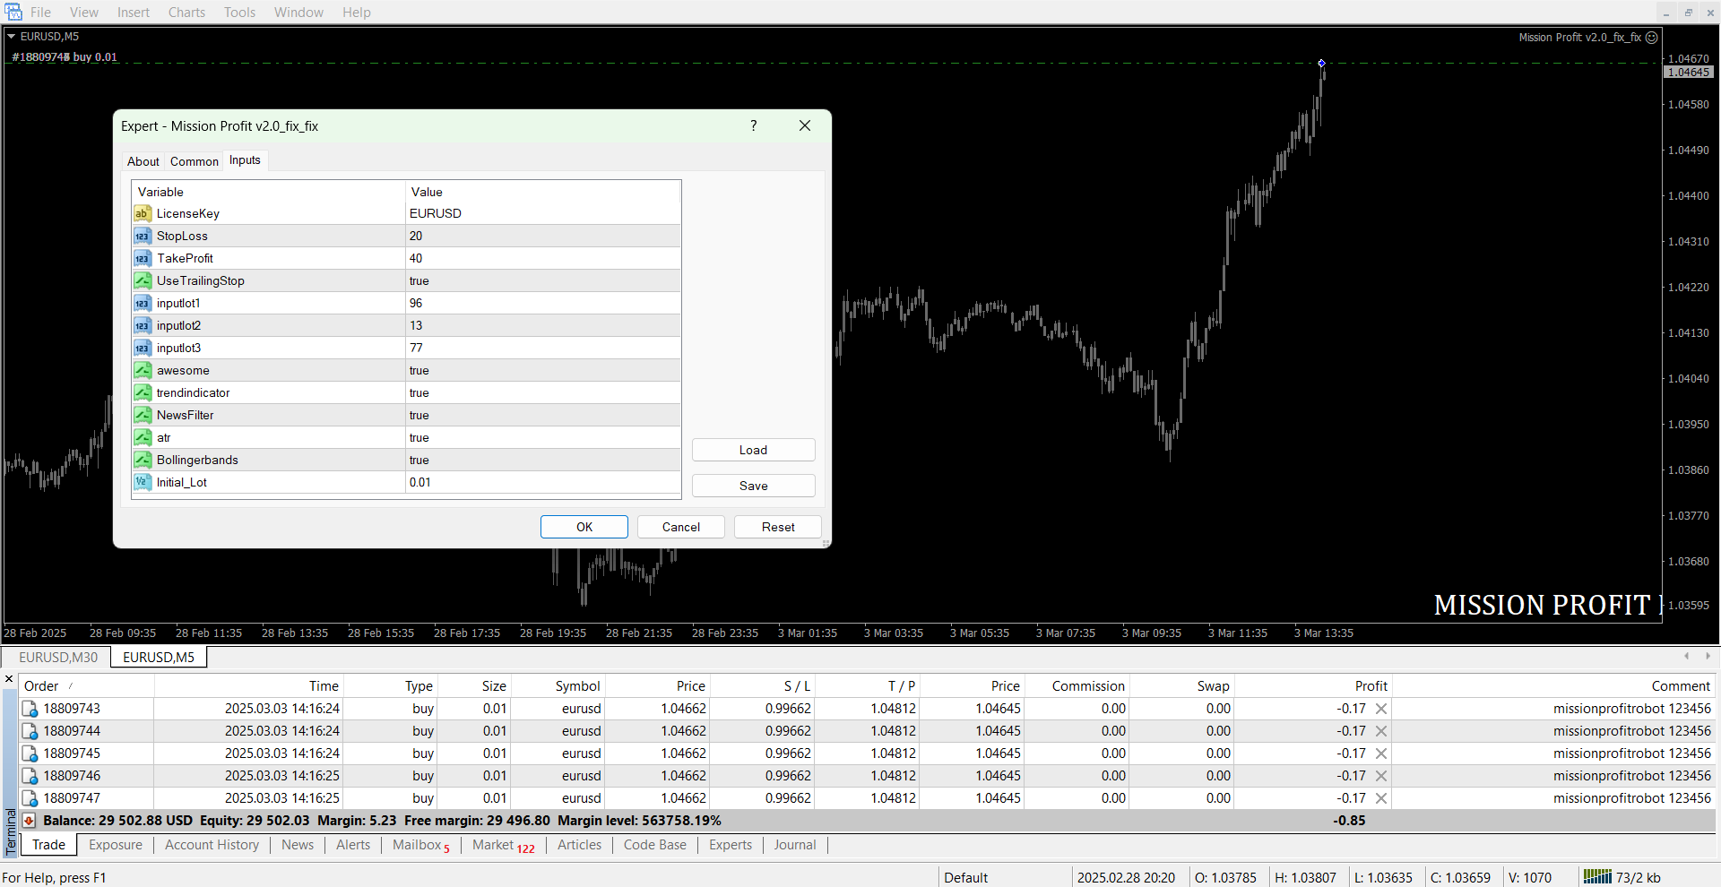
Task: Click the MetaTrader app icon in menu bar
Action: click(x=13, y=12)
